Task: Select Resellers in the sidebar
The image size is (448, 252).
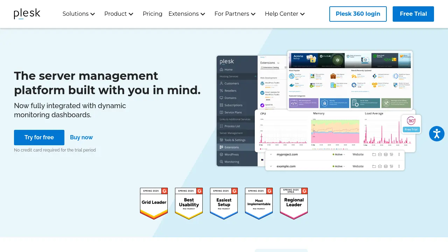Action: 231,91
